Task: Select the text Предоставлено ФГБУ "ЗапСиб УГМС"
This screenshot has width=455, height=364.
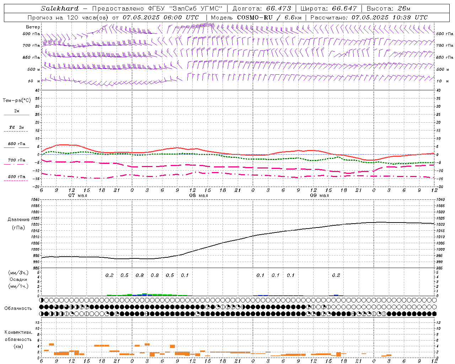Action: coord(157,9)
